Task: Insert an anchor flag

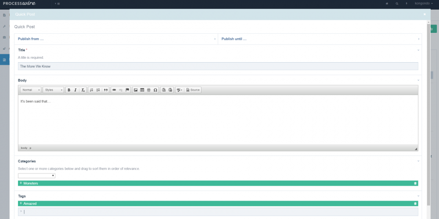Action: pyautogui.click(x=128, y=90)
